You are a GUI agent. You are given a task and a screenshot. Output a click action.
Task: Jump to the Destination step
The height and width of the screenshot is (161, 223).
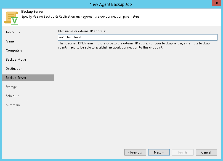coord(14,69)
